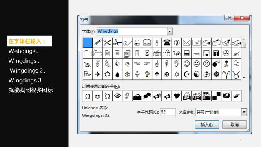Select the hourglass symbol
261x147 pixels.
147,53
